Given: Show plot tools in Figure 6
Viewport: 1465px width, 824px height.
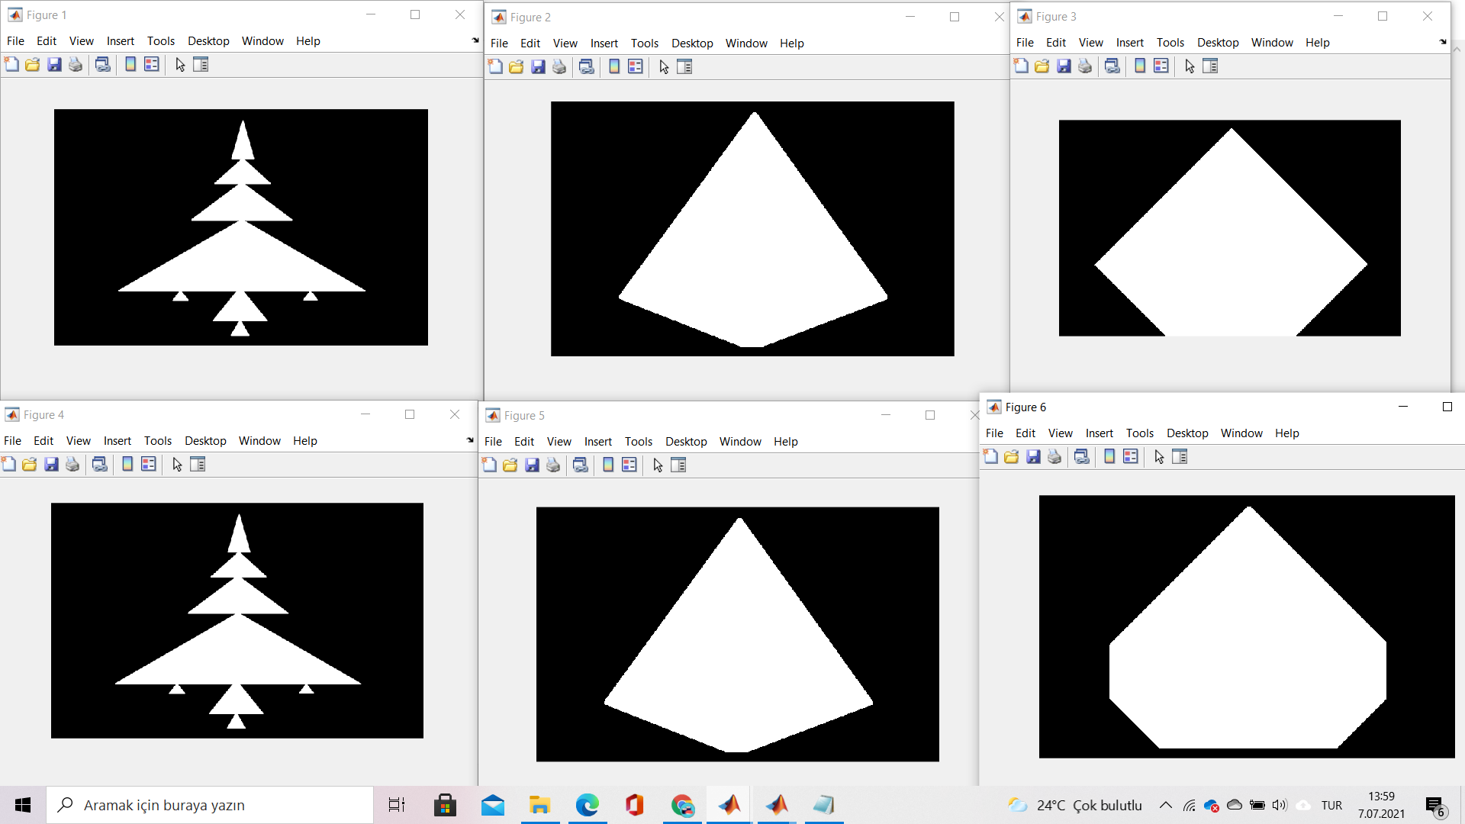Looking at the screenshot, I should coord(1181,456).
